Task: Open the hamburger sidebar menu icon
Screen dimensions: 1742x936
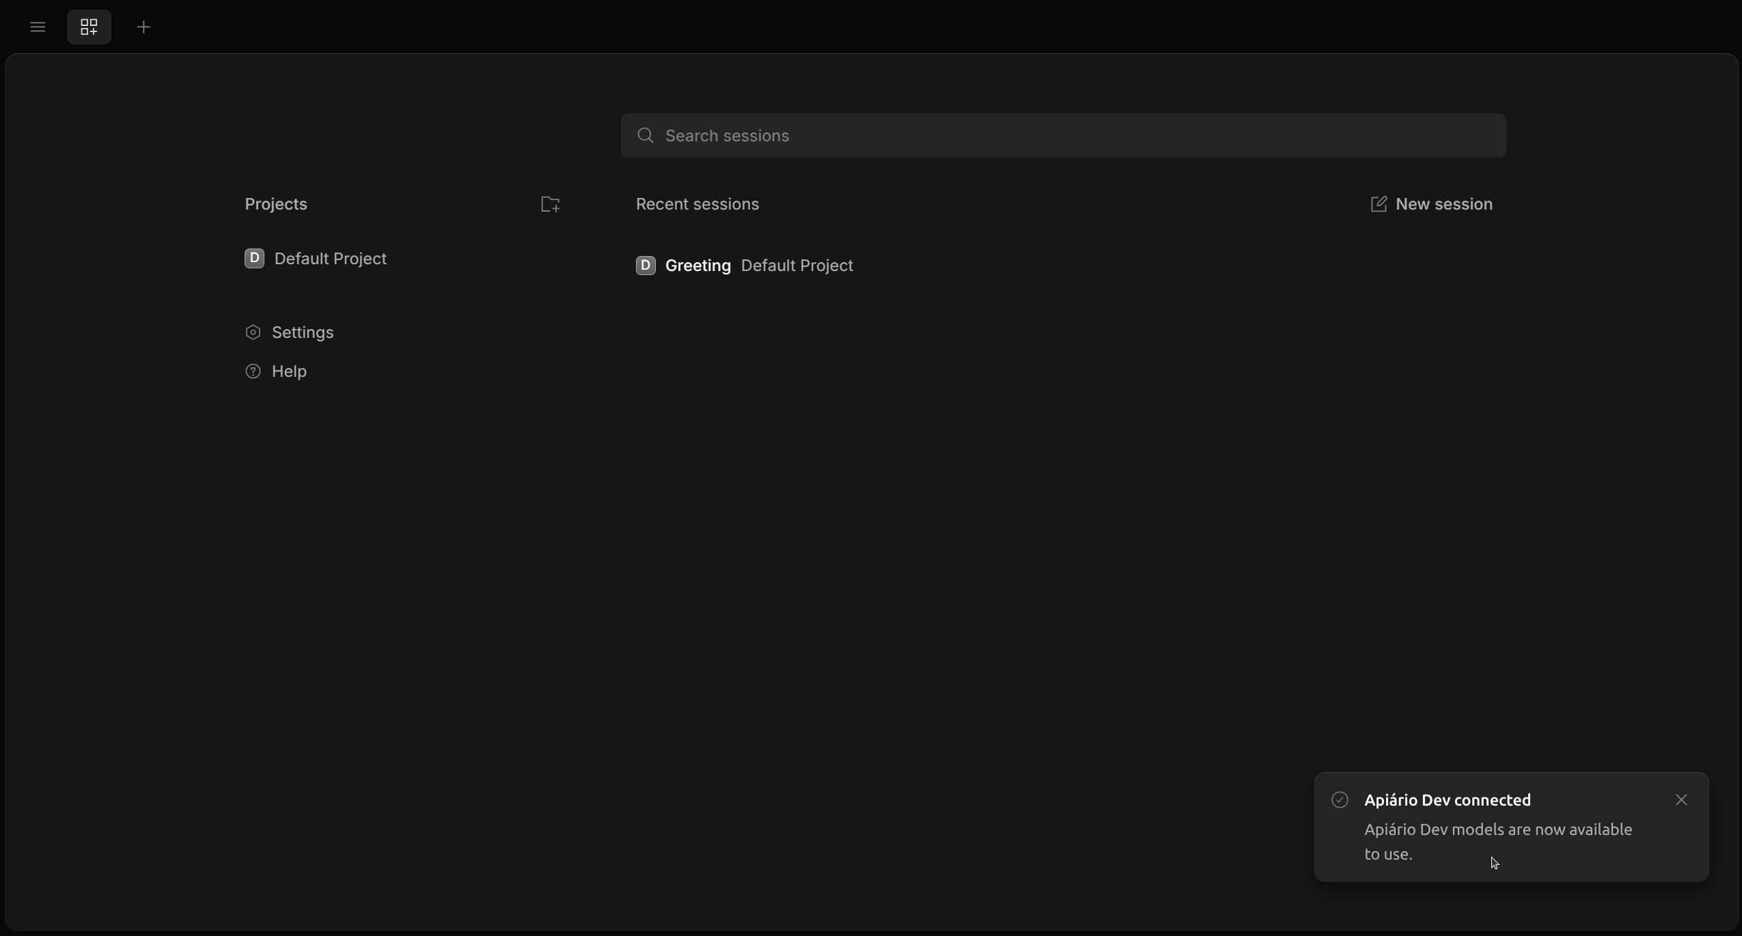Action: [x=38, y=27]
